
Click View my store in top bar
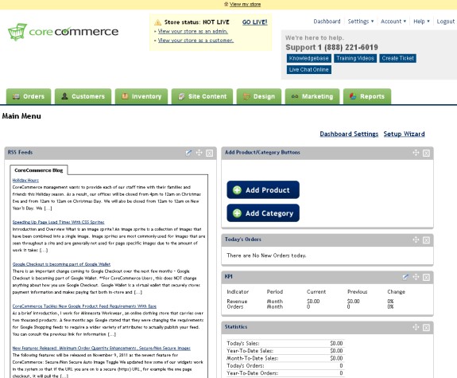(x=245, y=5)
